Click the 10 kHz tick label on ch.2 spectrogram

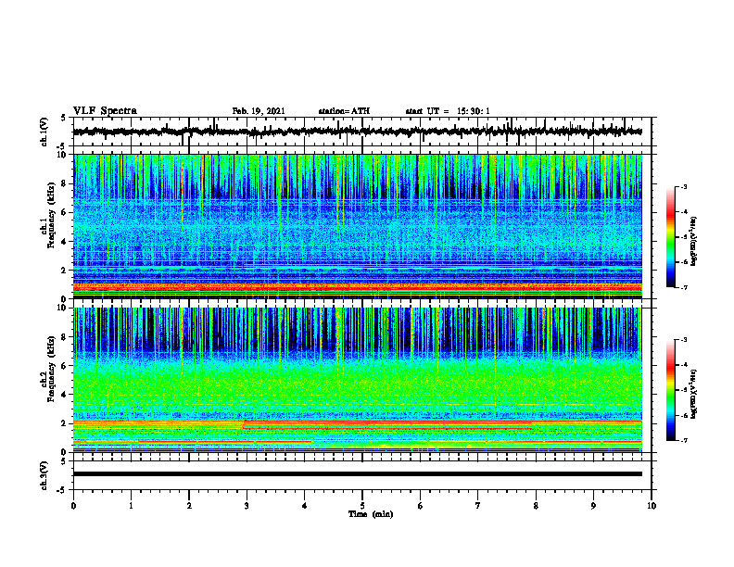(x=63, y=308)
